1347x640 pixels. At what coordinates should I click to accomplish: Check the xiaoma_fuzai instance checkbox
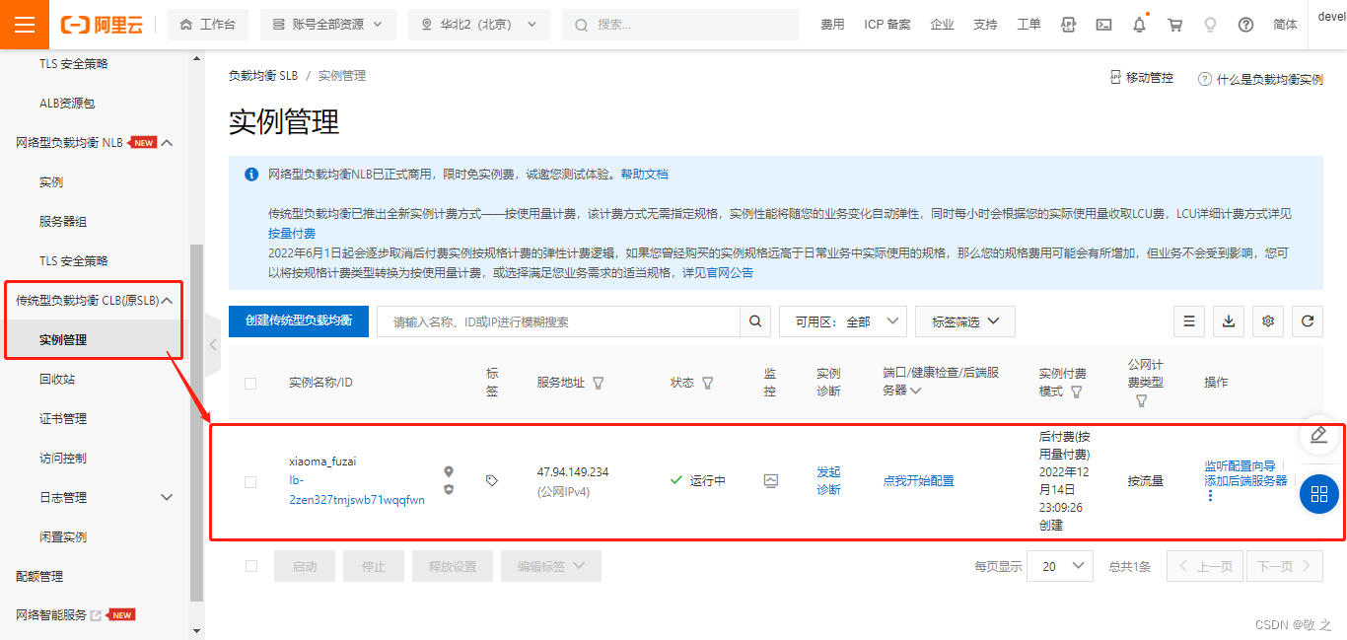[250, 482]
